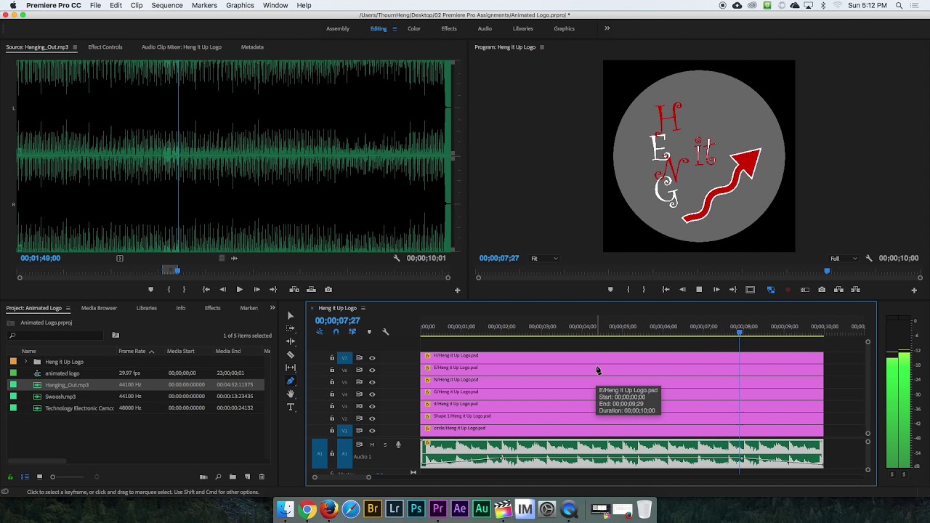Viewport: 930px width, 523px height.
Task: Click the New Bin folder icon
Action: [x=232, y=477]
